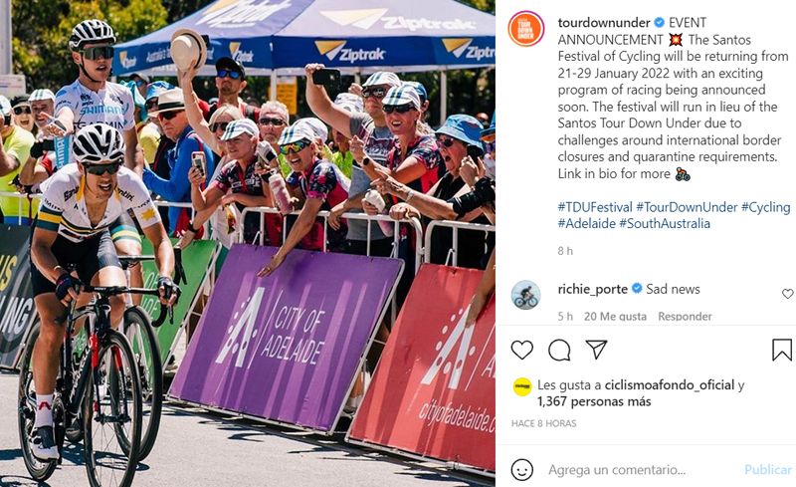
Task: Like richie_porte's comment heart
Action: pyautogui.click(x=787, y=294)
